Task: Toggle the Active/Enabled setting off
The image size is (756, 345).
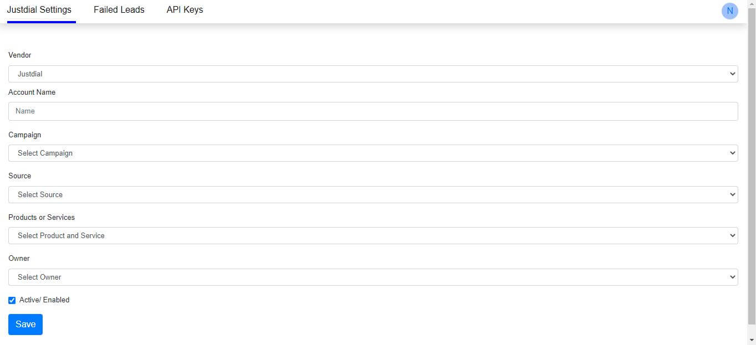Action: (x=12, y=300)
